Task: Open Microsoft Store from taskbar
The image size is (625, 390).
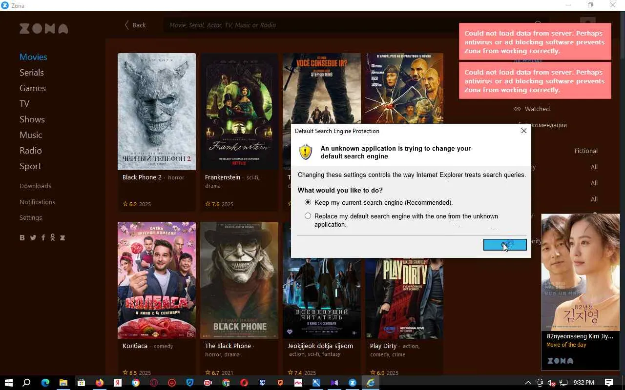Action: tap(82, 383)
